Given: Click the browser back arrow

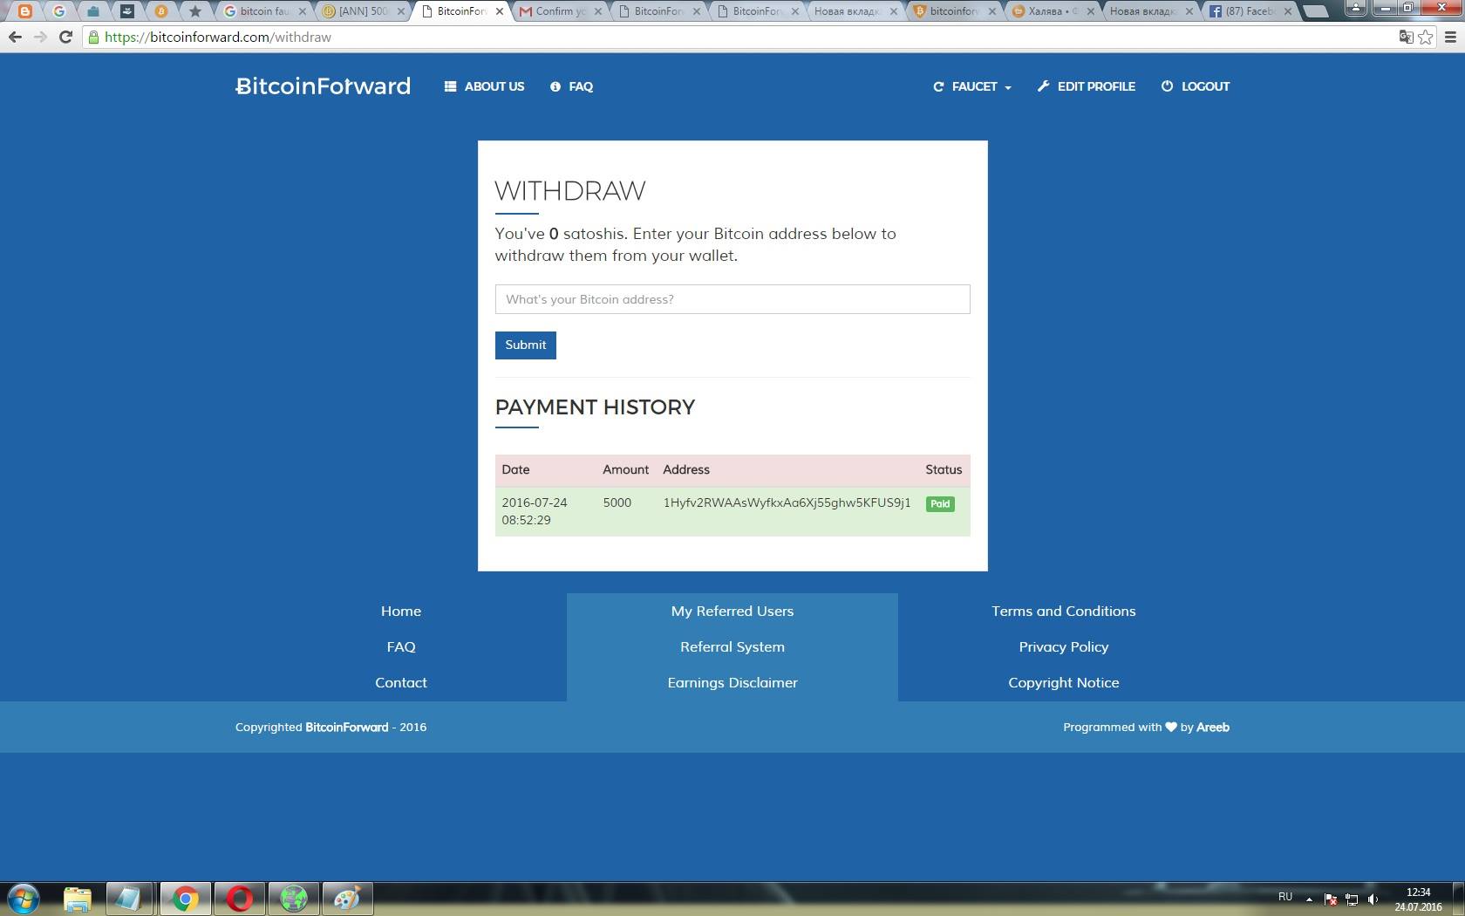Looking at the screenshot, I should coord(15,38).
